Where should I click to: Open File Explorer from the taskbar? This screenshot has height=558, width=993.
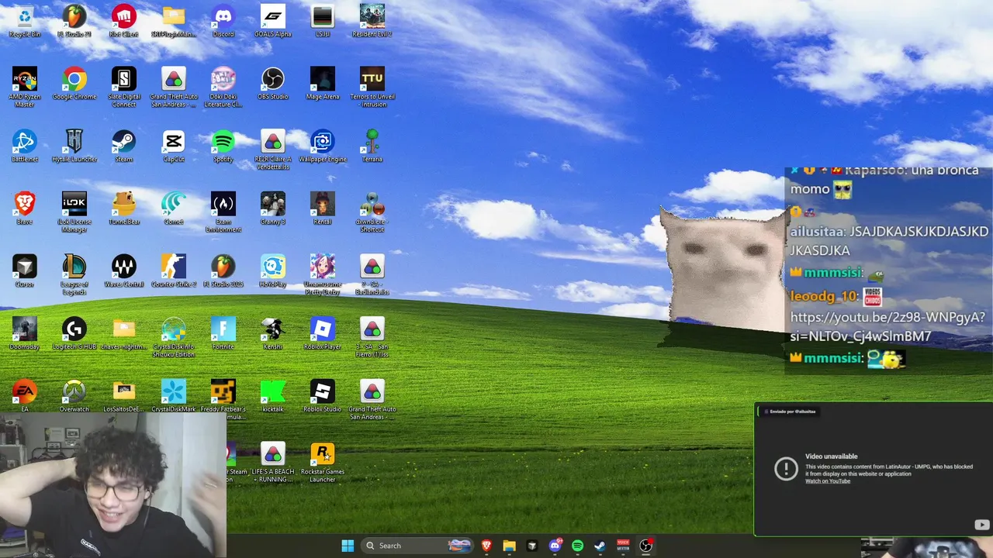click(x=509, y=546)
